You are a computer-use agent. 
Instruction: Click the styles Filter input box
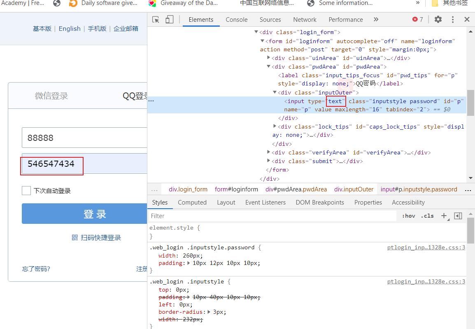pos(272,216)
